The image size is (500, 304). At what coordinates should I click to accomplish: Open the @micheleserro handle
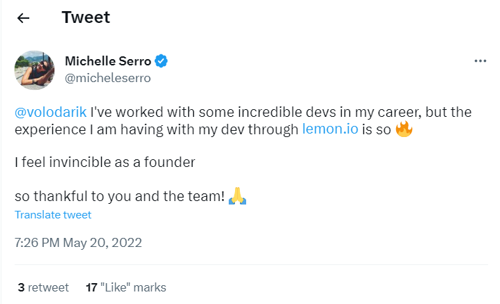pos(107,78)
